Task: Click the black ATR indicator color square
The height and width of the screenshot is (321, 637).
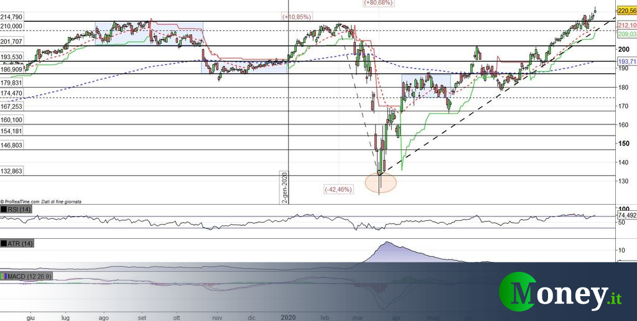Action: (4, 243)
